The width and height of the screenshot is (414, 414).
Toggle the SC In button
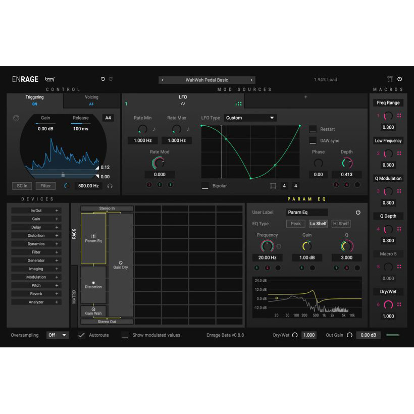(22, 186)
